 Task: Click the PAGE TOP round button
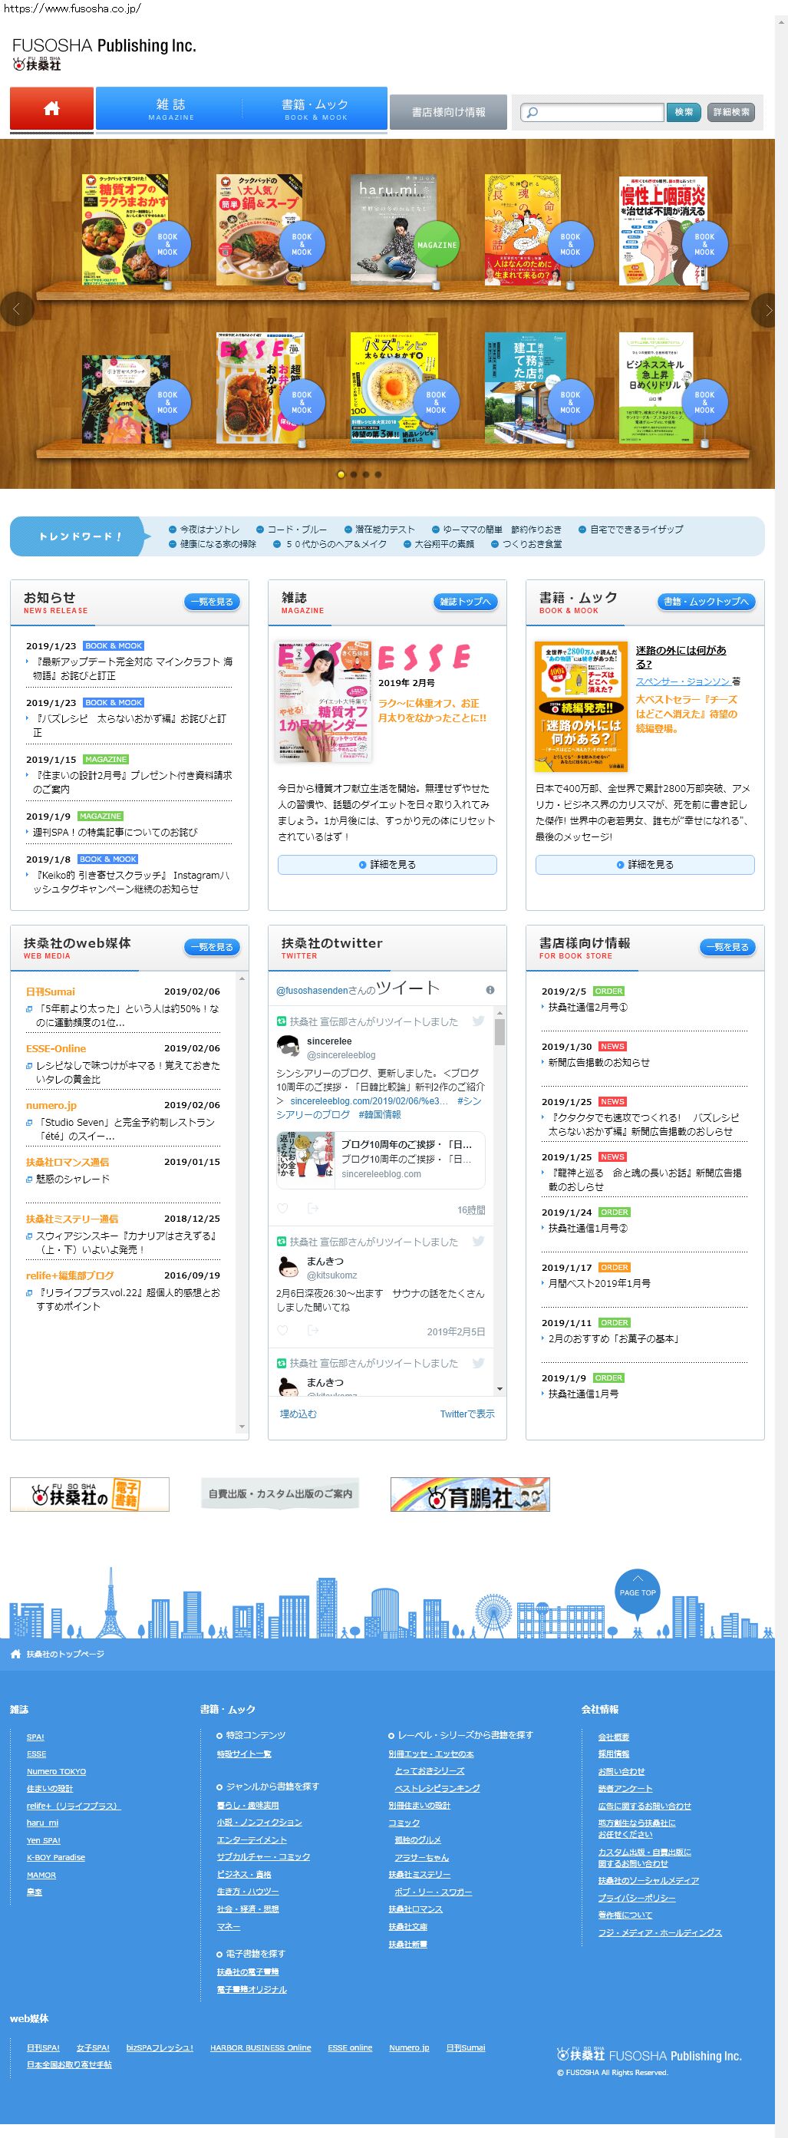pyautogui.click(x=637, y=1592)
